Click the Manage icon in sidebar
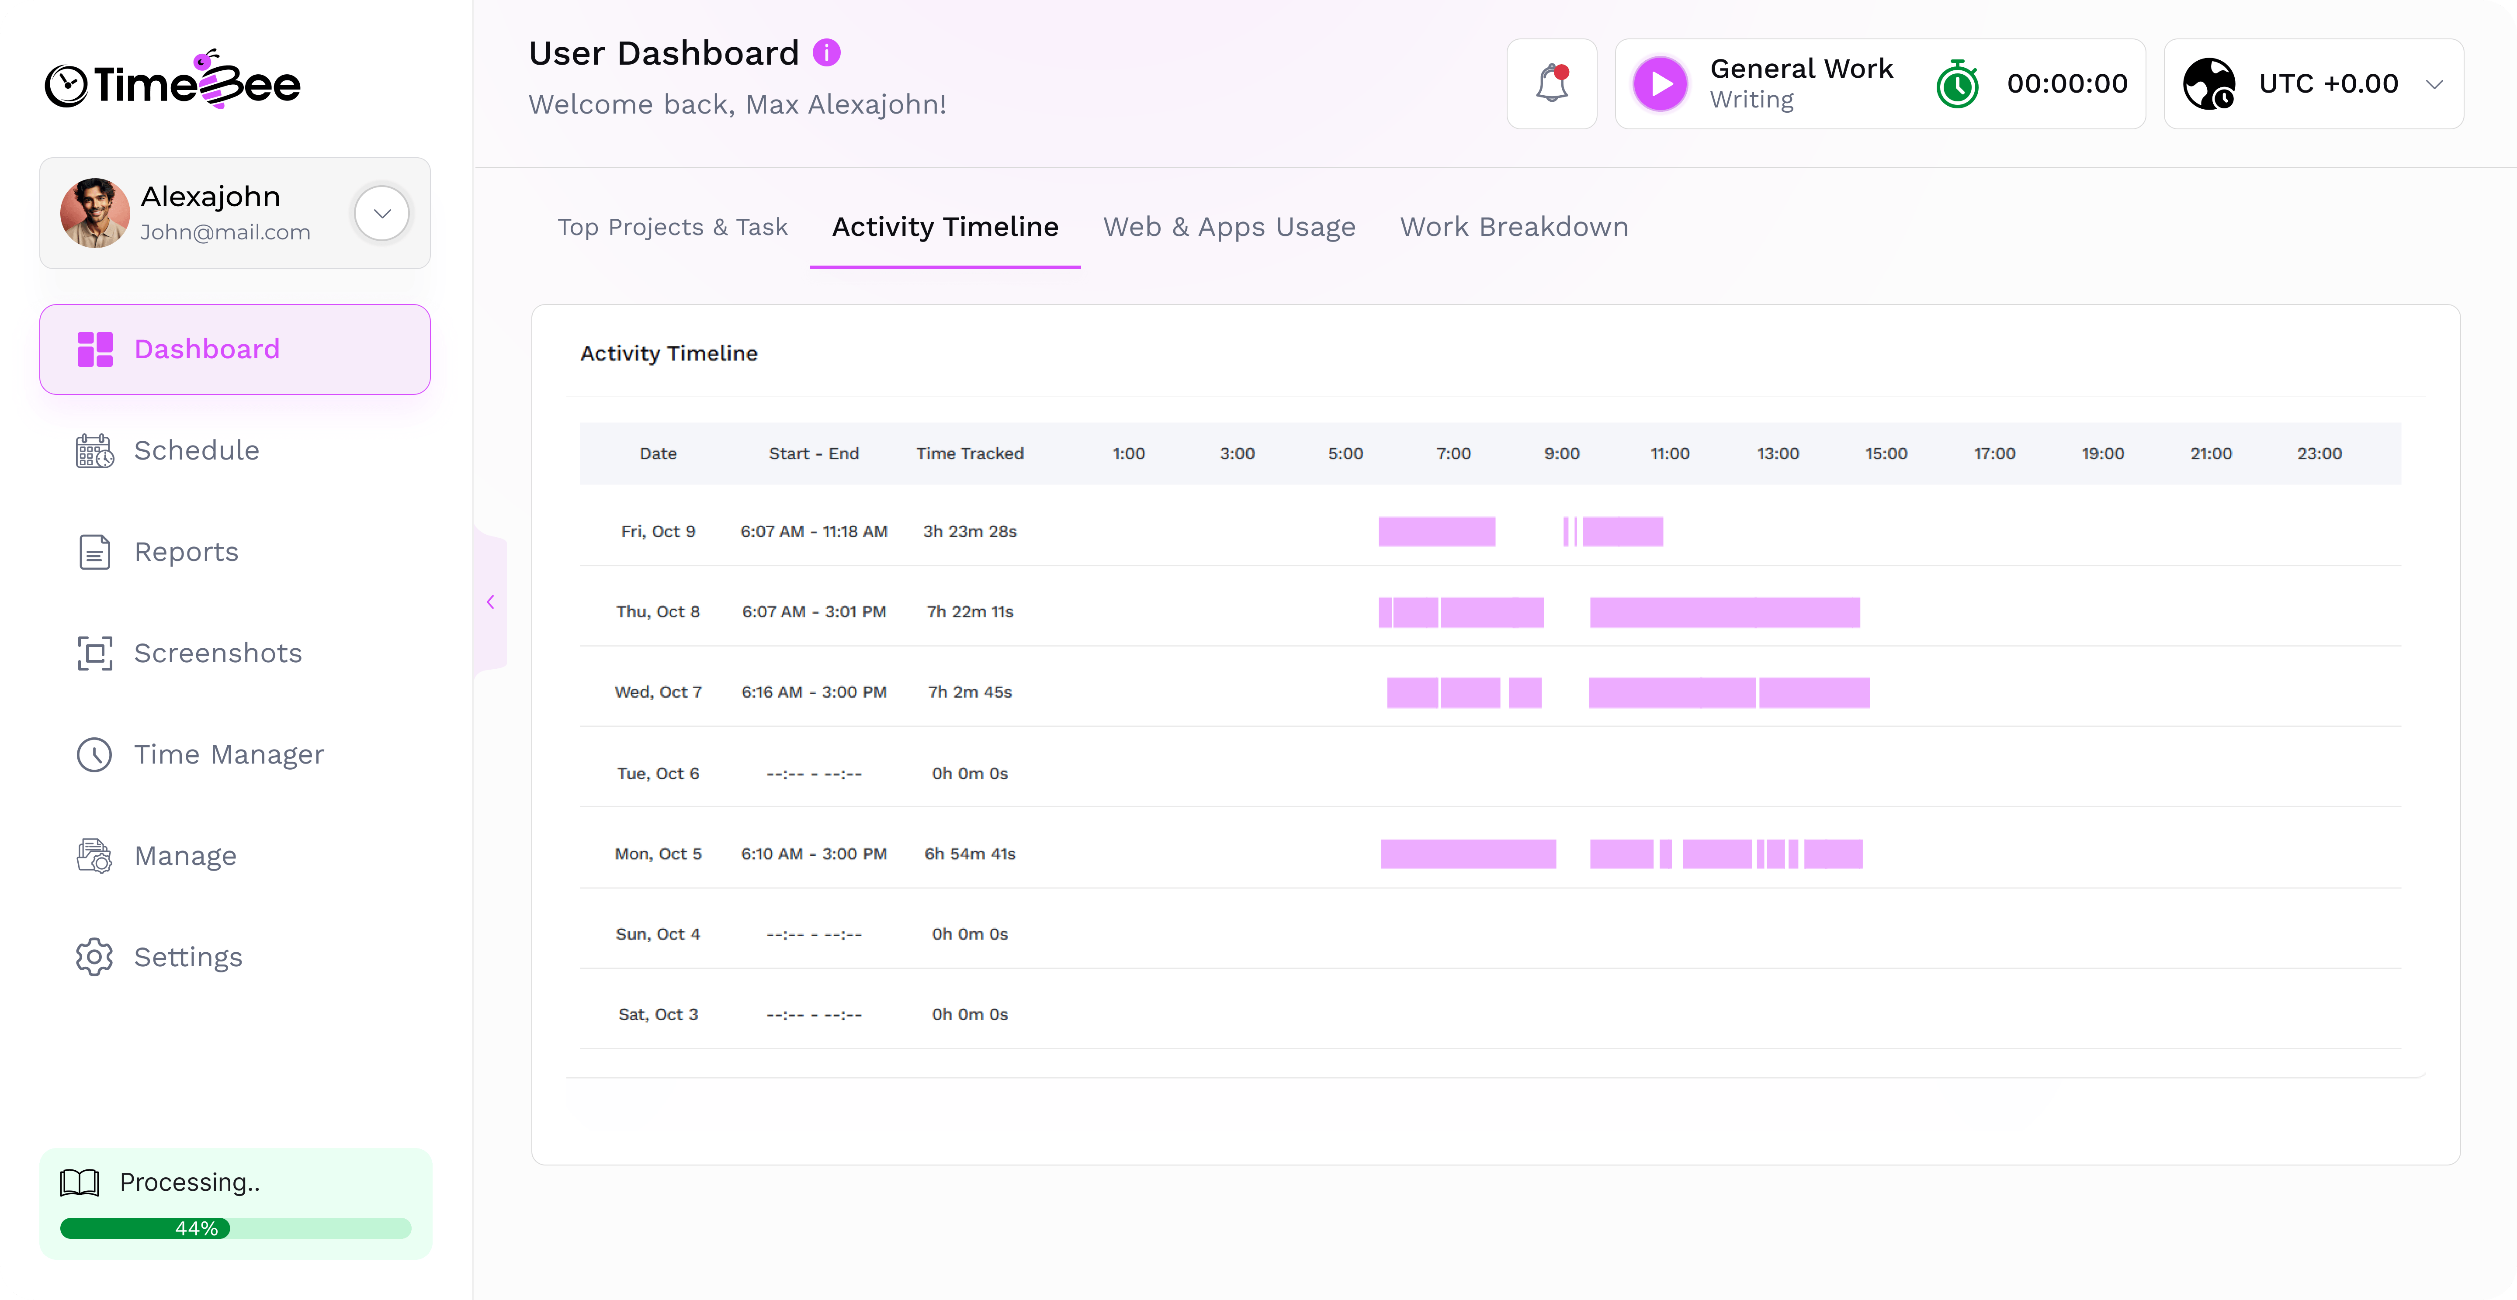 point(95,856)
